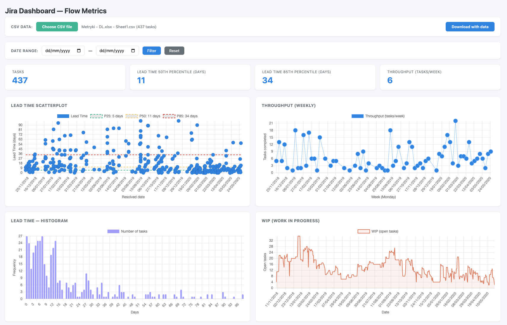Hide the Number of tasks histogram series
This screenshot has height=325, width=507.
(127, 231)
